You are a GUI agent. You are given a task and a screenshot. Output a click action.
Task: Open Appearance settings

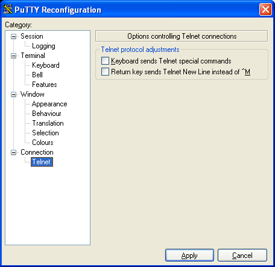pyautogui.click(x=49, y=104)
